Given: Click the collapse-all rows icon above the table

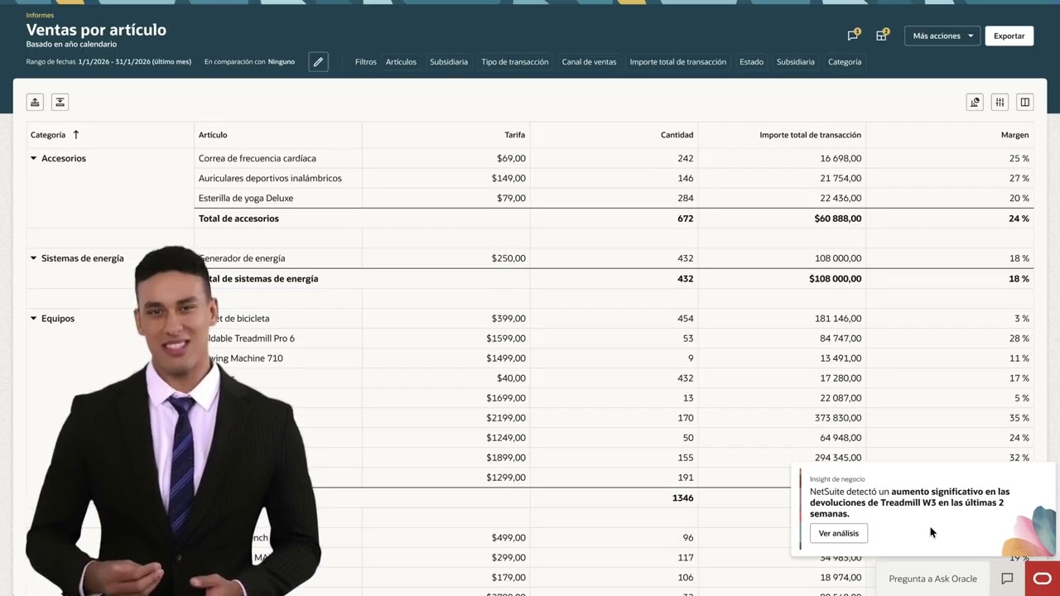Looking at the screenshot, I should (x=35, y=102).
